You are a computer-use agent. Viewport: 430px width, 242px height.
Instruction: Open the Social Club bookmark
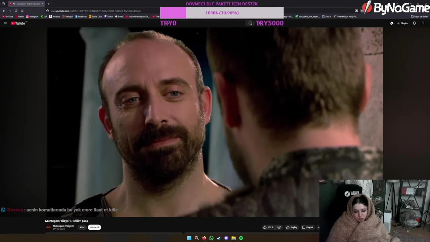tap(95, 16)
